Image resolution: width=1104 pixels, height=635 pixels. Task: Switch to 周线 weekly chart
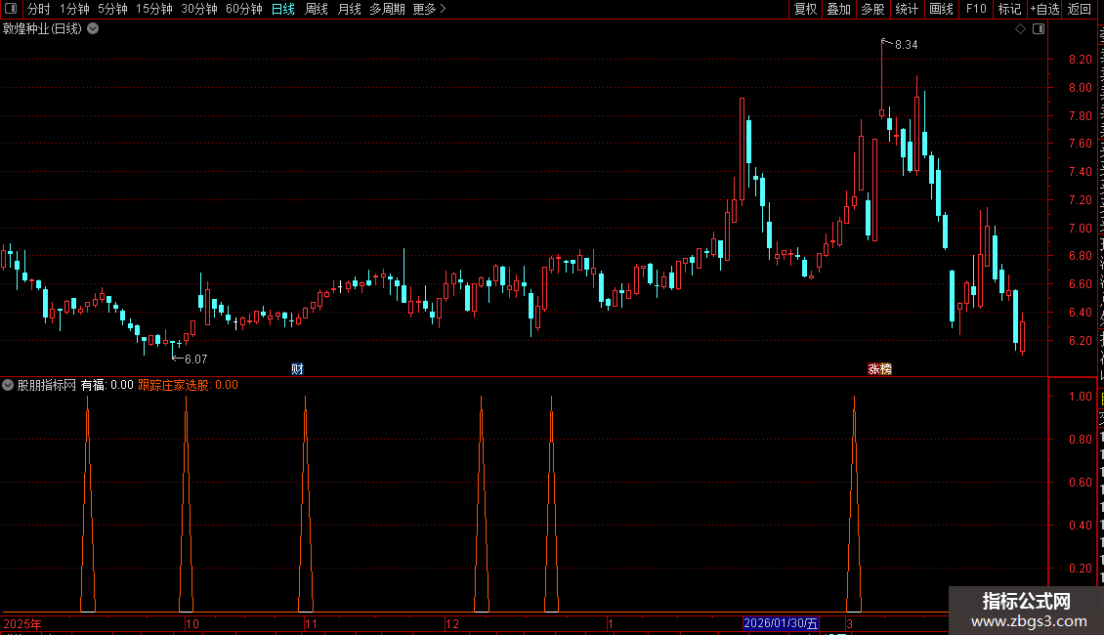(x=317, y=9)
